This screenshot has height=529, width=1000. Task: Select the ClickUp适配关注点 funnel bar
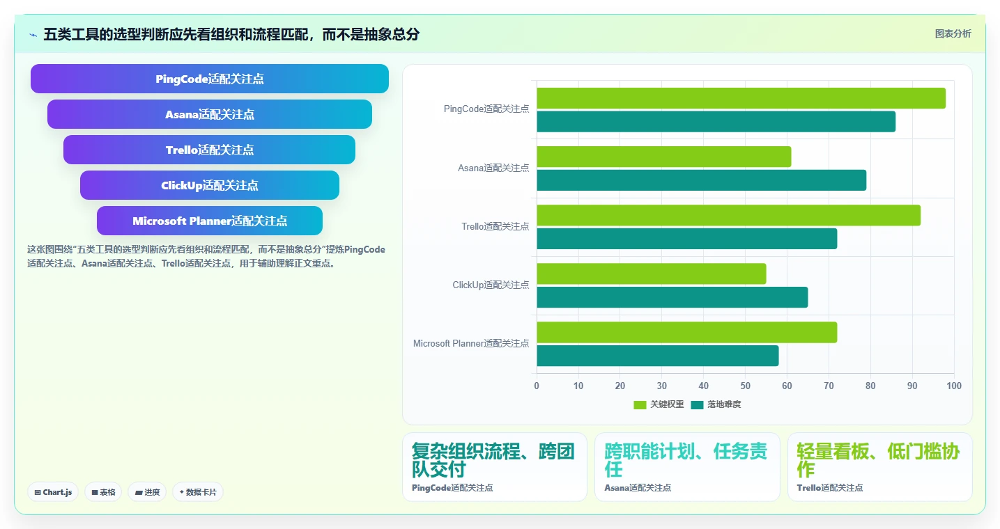point(210,185)
